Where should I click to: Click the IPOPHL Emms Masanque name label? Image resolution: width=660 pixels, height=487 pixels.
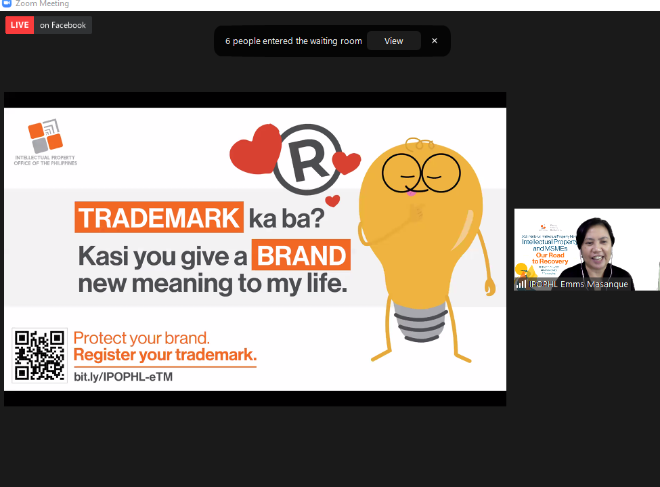point(579,284)
